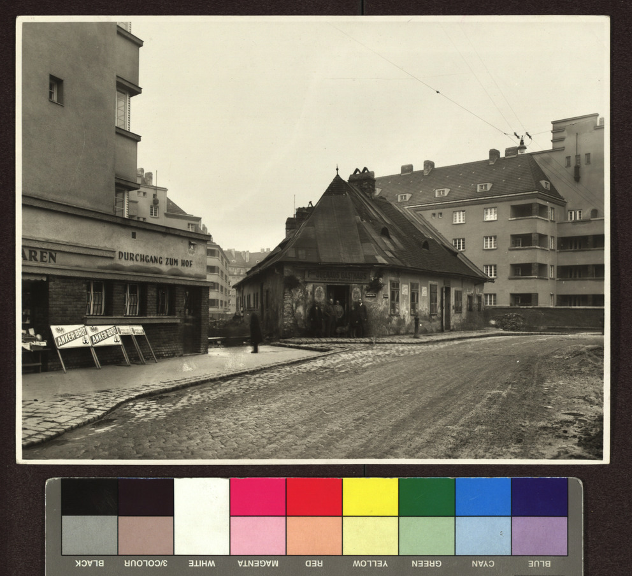Click the upside-down GREEN label
This screenshot has width=632, height=576.
[426, 563]
